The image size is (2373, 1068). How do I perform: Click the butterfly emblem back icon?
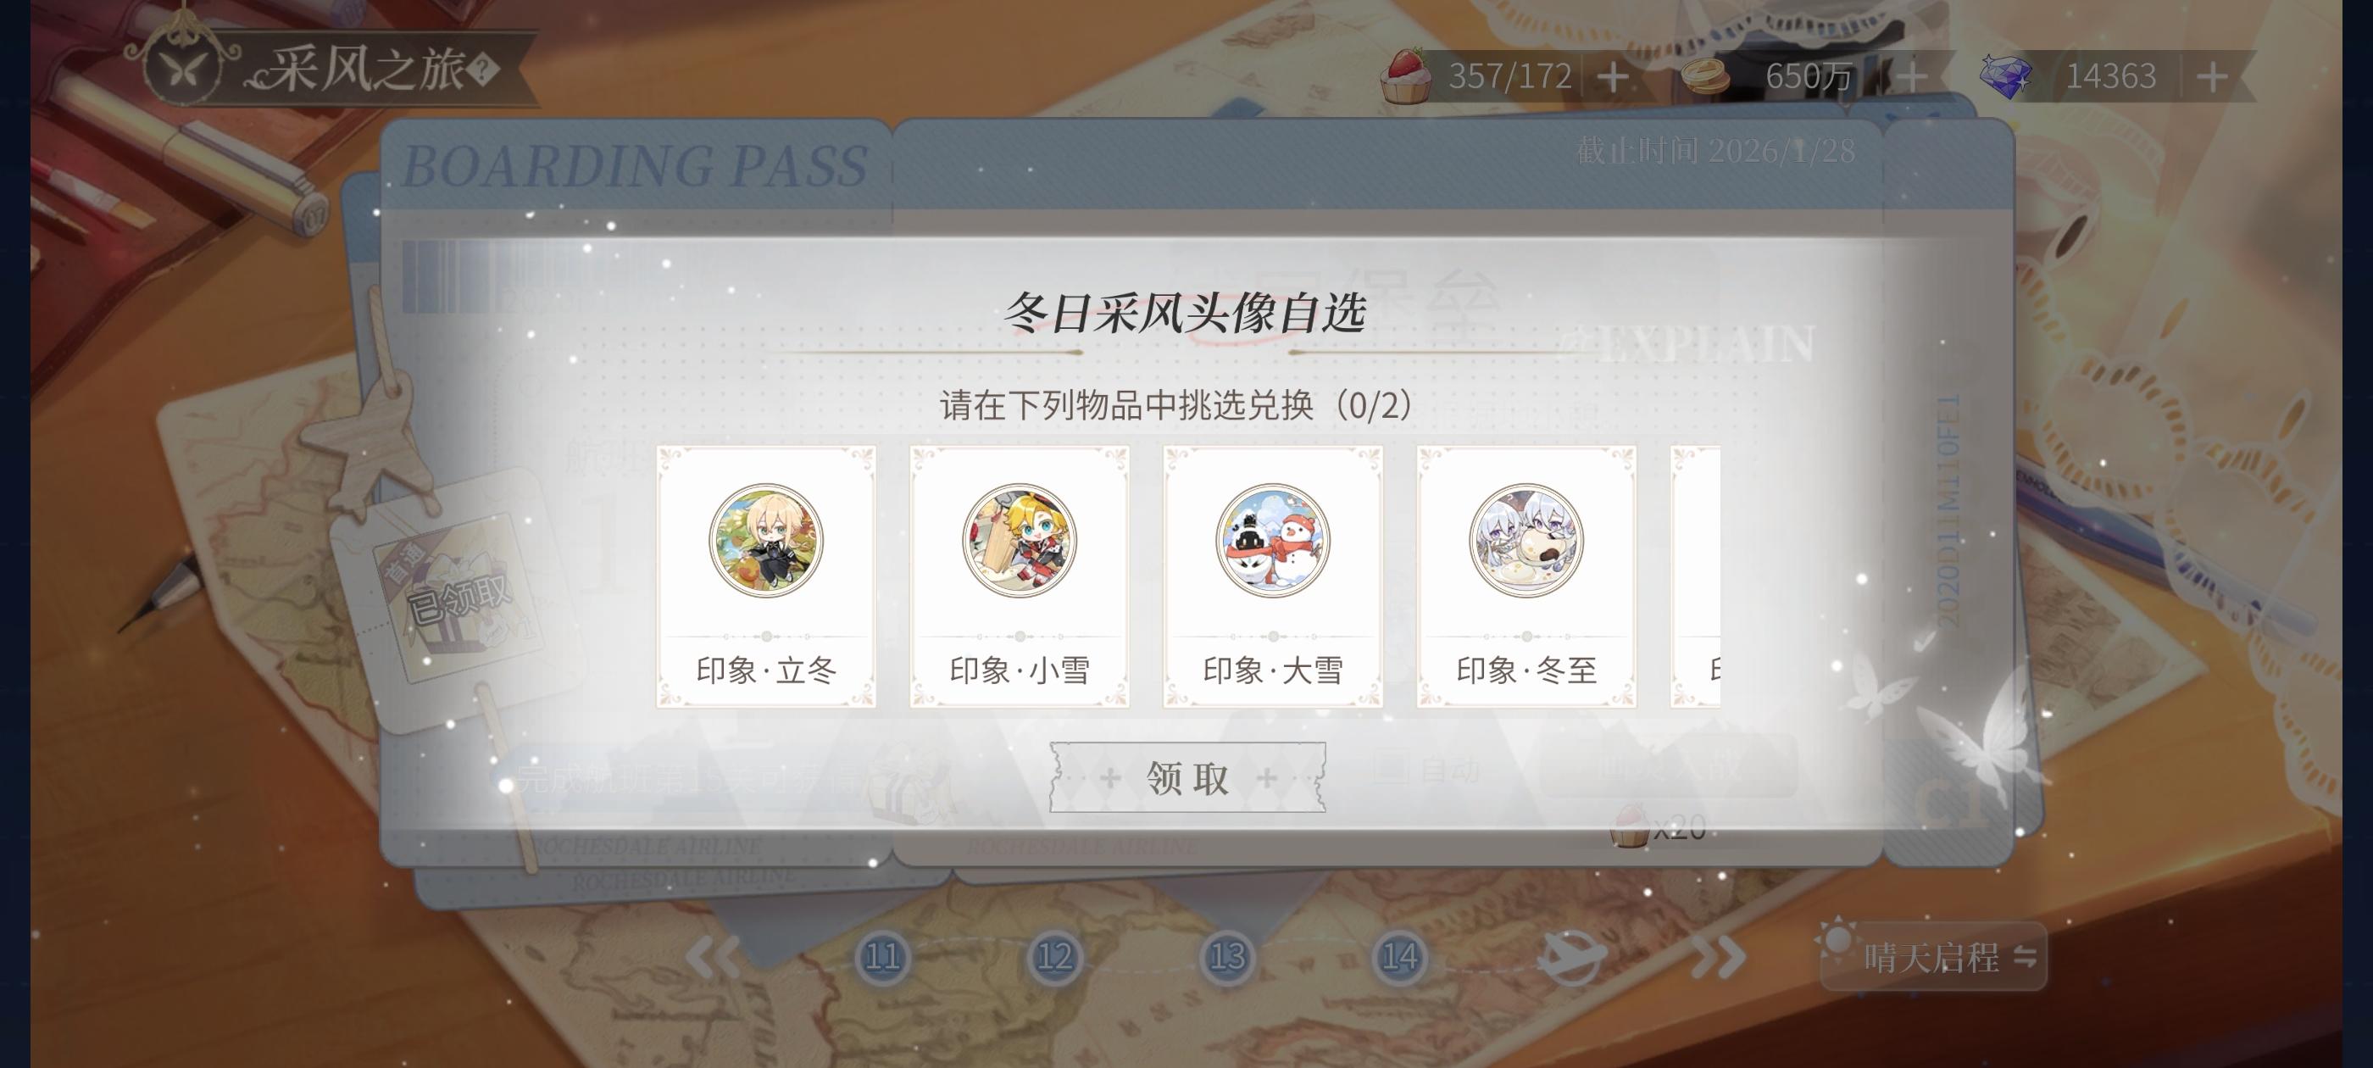tap(184, 64)
